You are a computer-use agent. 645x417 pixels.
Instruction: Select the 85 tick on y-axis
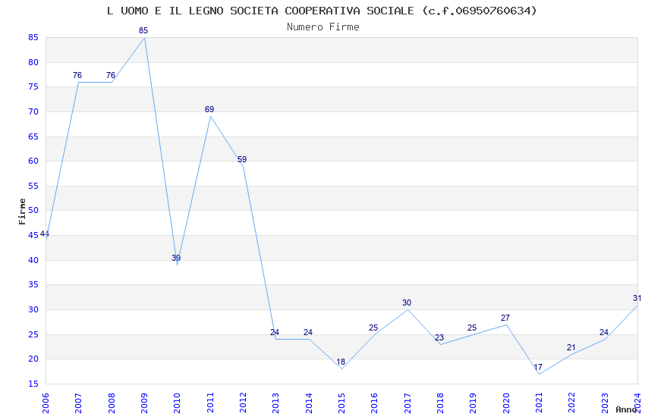(33, 37)
